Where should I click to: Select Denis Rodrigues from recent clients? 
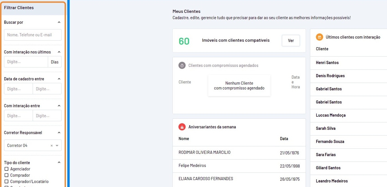(330, 76)
